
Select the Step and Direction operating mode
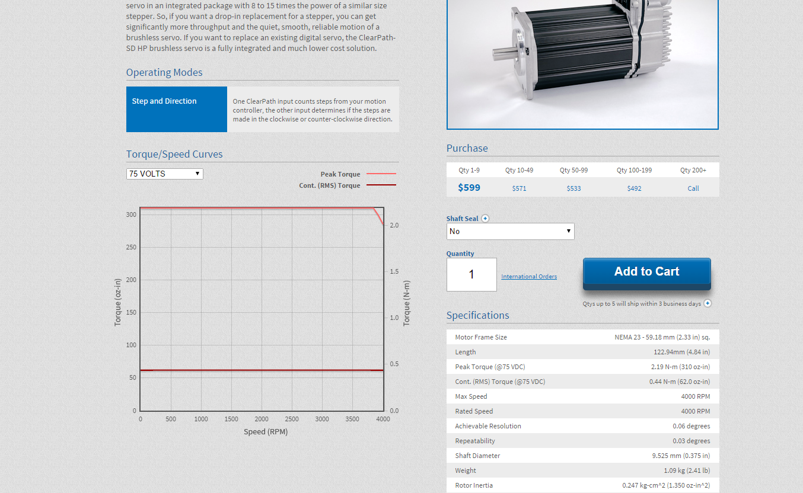click(177, 109)
